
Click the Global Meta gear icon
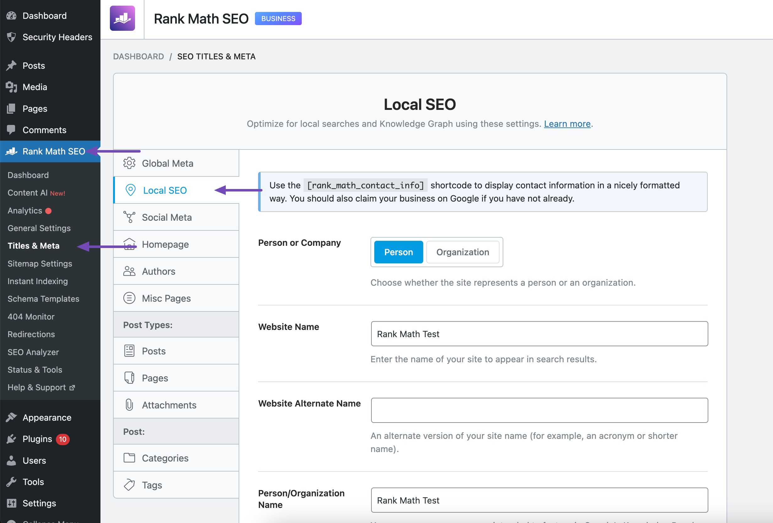[129, 163]
